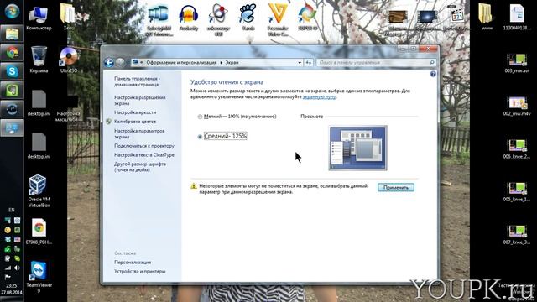
Task: Click the address bar refresh button
Action: point(309,63)
